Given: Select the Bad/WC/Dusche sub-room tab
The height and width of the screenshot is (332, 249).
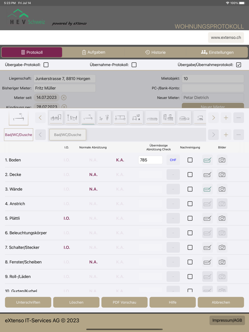Looking at the screenshot, I should coord(68,135).
